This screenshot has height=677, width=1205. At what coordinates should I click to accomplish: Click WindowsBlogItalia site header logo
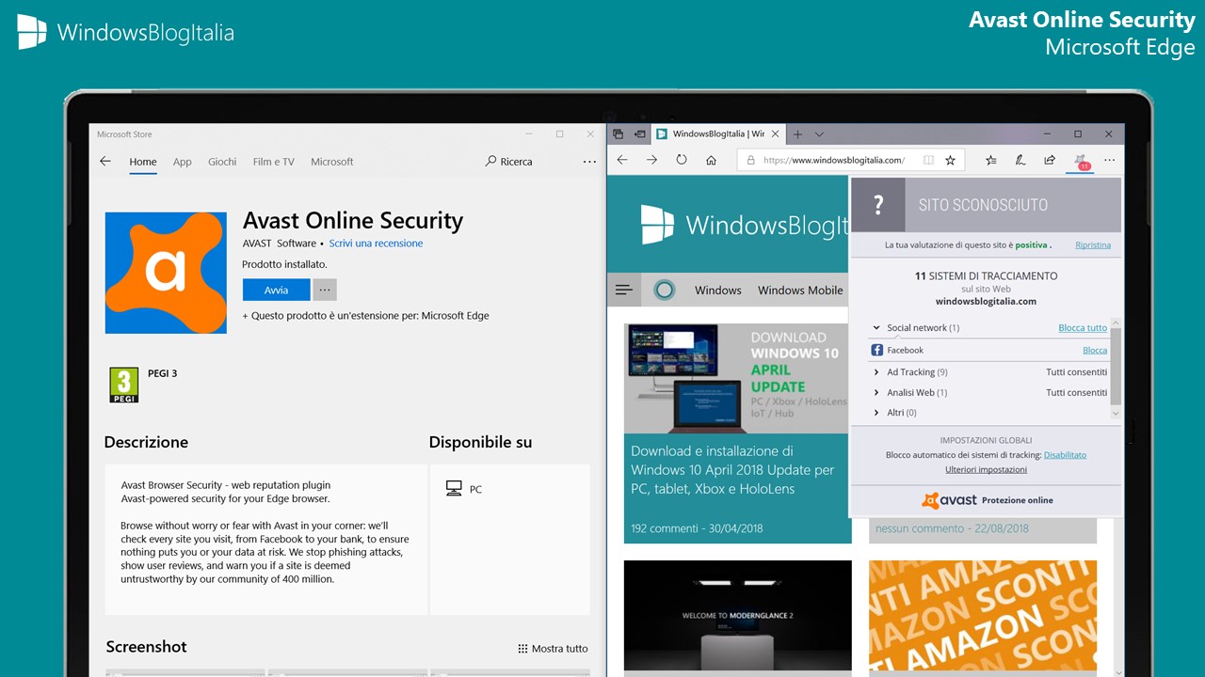coord(744,226)
